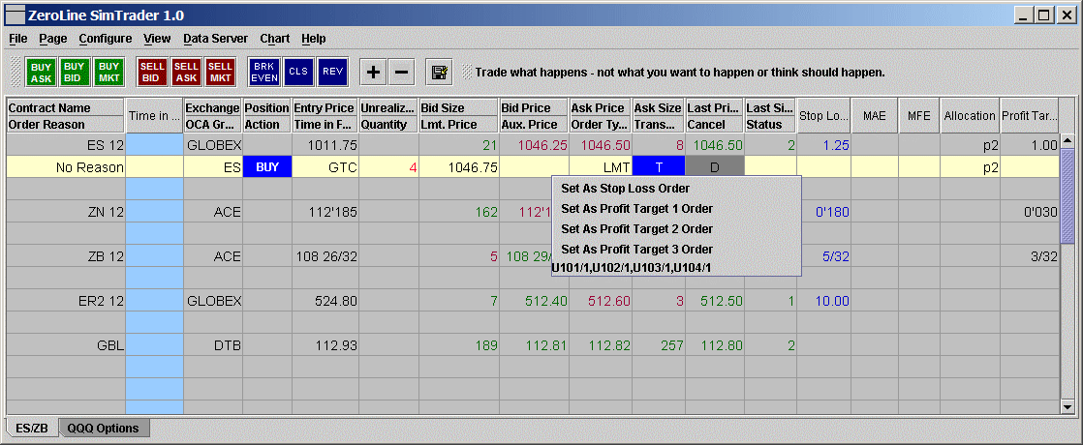The height and width of the screenshot is (445, 1083).
Task: Open the Page menu
Action: [x=53, y=39]
